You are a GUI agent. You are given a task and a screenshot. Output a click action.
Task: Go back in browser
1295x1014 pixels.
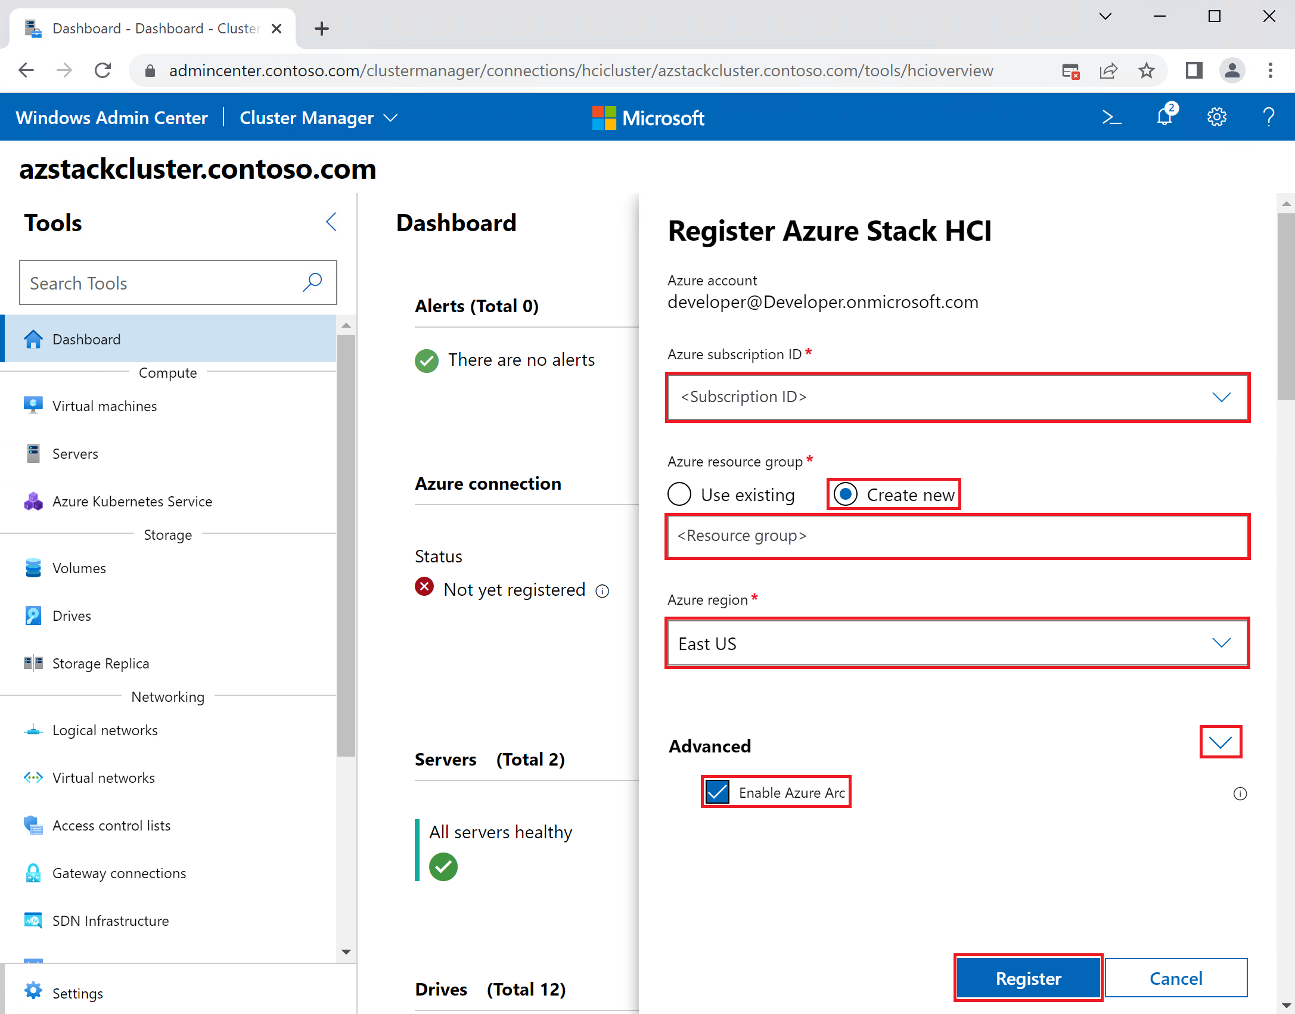(27, 70)
